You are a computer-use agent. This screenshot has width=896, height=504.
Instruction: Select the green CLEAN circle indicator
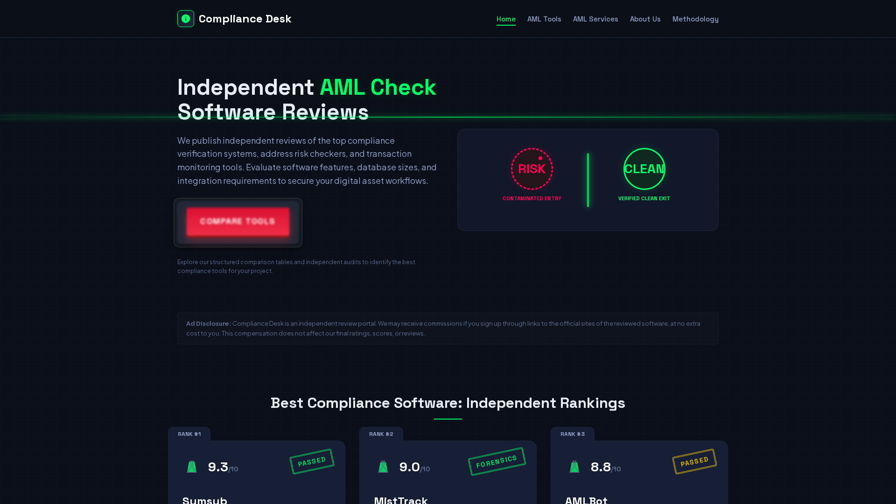coord(644,169)
